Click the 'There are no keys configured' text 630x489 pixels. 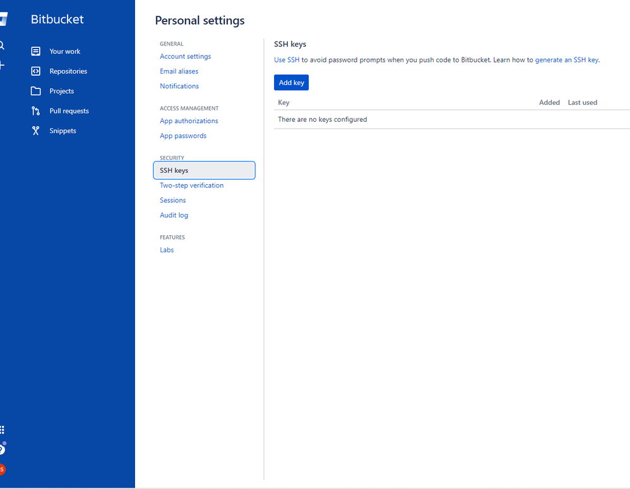[x=322, y=119]
